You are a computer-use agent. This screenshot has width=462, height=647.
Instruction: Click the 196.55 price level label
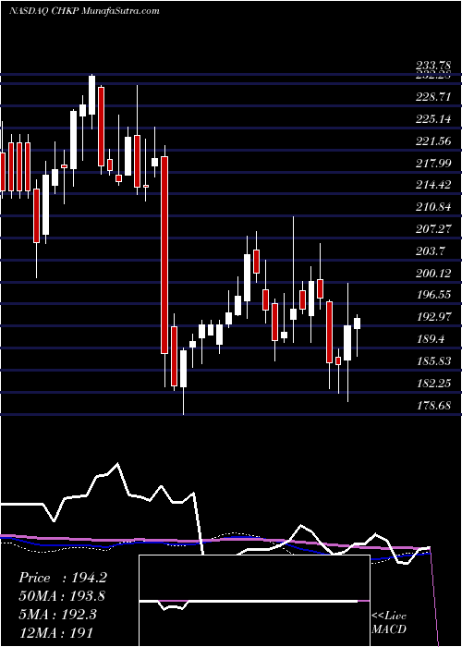coord(433,295)
